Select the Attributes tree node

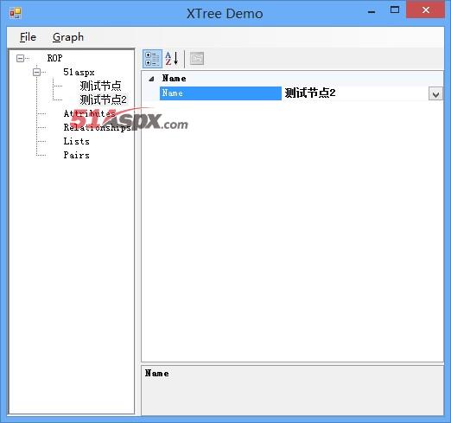89,113
